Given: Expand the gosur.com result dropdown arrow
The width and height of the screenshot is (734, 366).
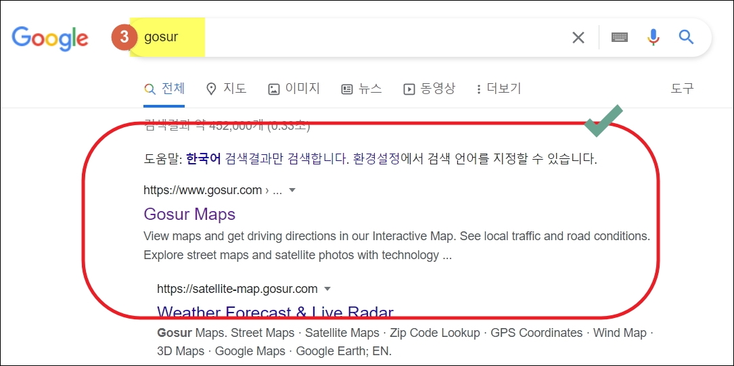Looking at the screenshot, I should click(292, 190).
